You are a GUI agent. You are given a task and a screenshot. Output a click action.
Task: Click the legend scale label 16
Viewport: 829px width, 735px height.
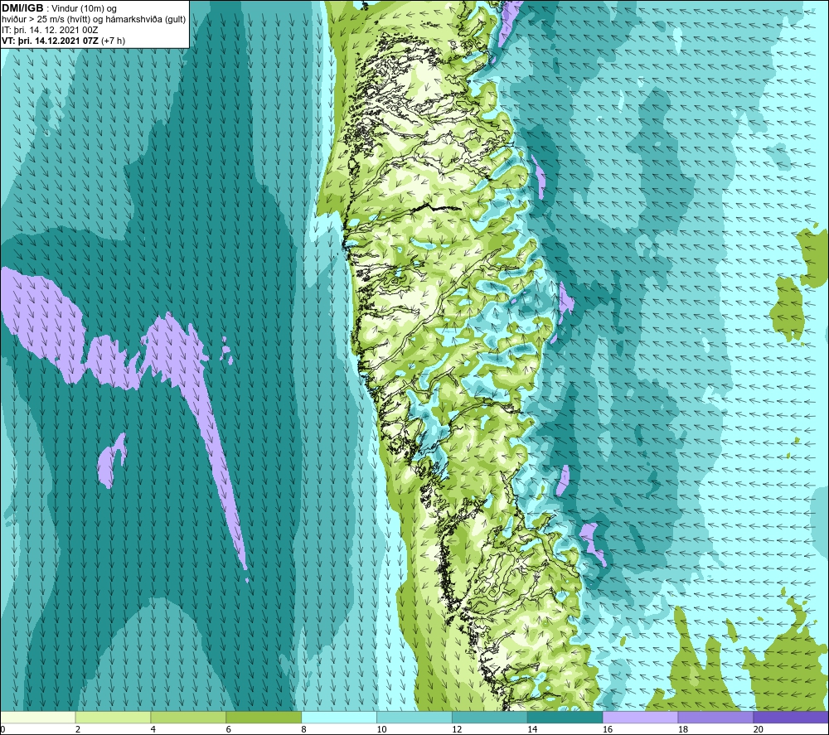pos(608,729)
